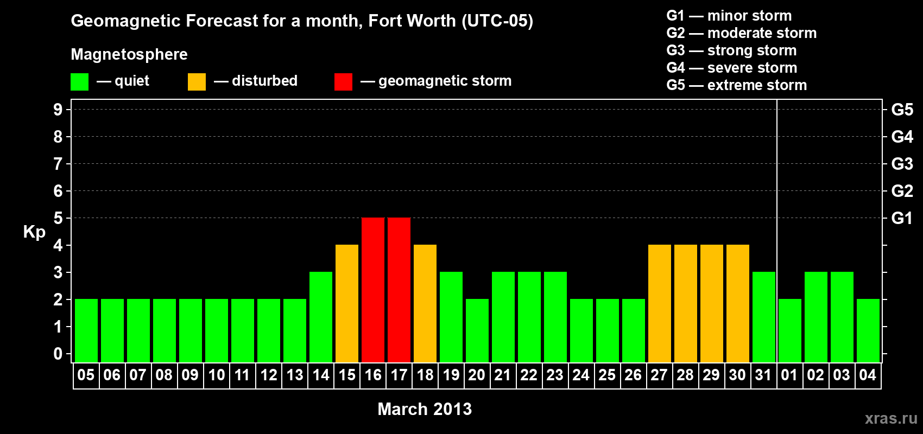Click the 'G3 — strong storm' legend text
The width and height of the screenshot is (923, 434).
tap(731, 50)
